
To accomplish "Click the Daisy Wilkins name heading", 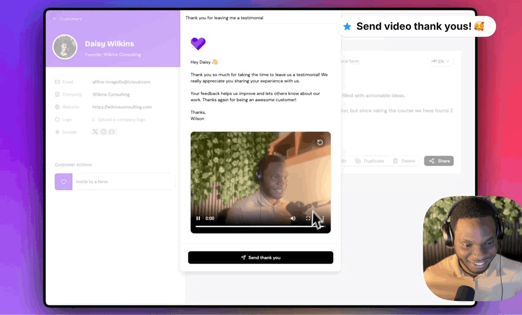I will tap(110, 44).
